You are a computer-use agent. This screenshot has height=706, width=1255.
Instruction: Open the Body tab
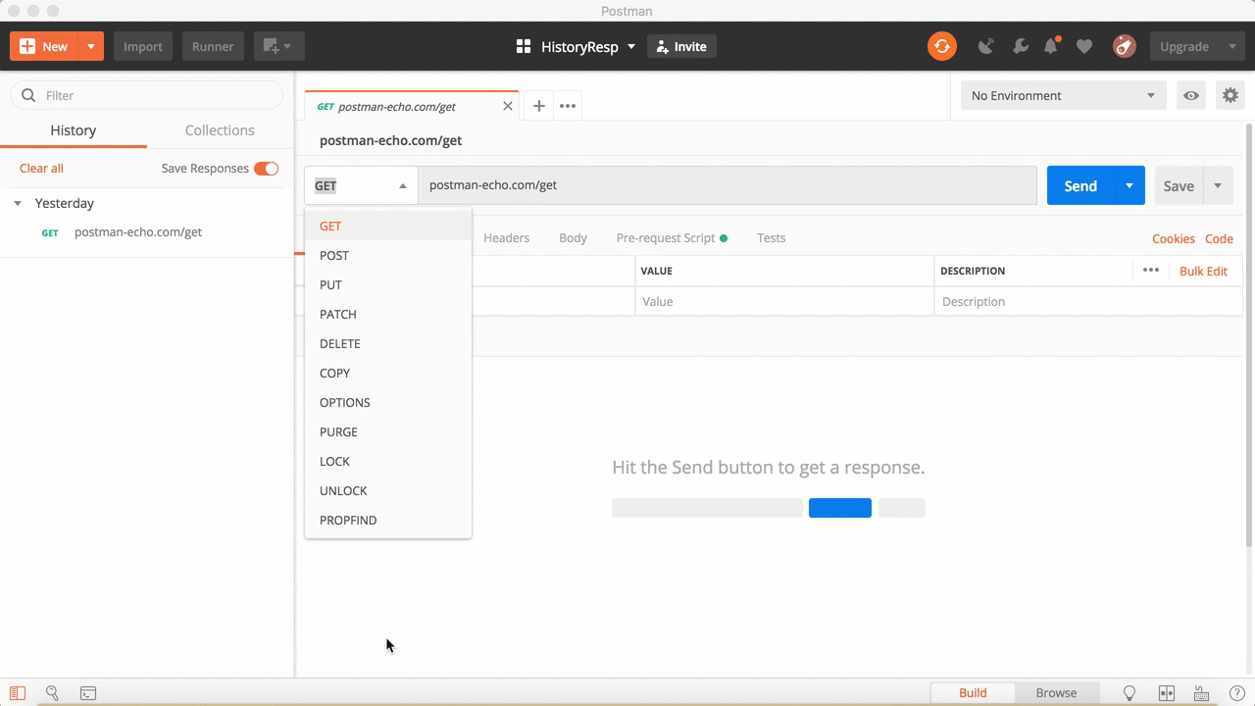click(573, 237)
